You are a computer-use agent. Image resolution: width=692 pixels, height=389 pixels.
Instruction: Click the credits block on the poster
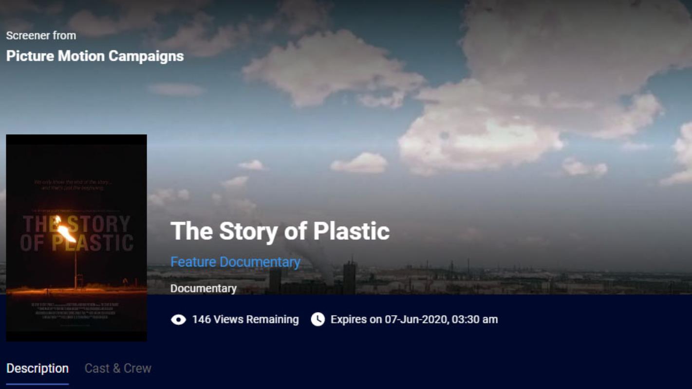(76, 312)
